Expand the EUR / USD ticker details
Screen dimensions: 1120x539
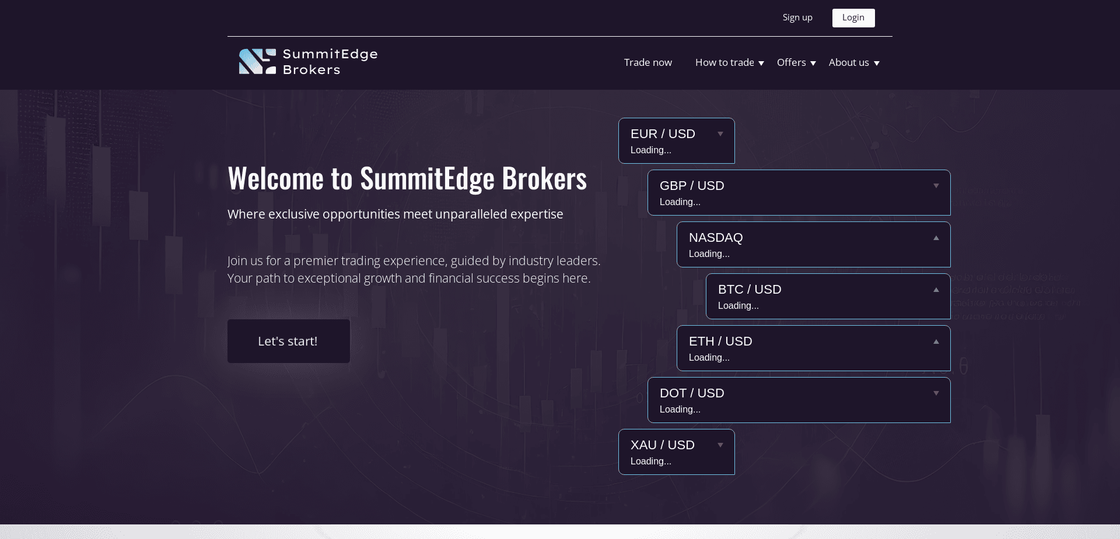click(x=720, y=133)
